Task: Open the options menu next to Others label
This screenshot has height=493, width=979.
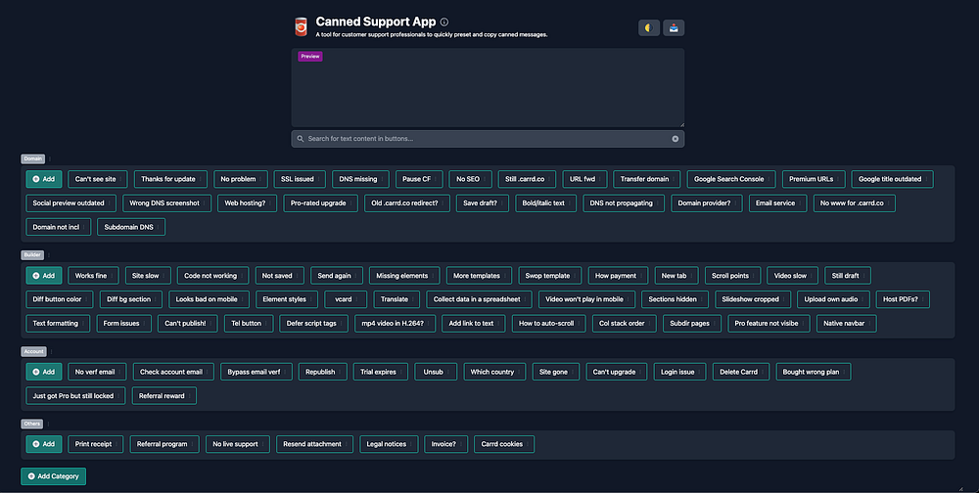Action: [48, 424]
